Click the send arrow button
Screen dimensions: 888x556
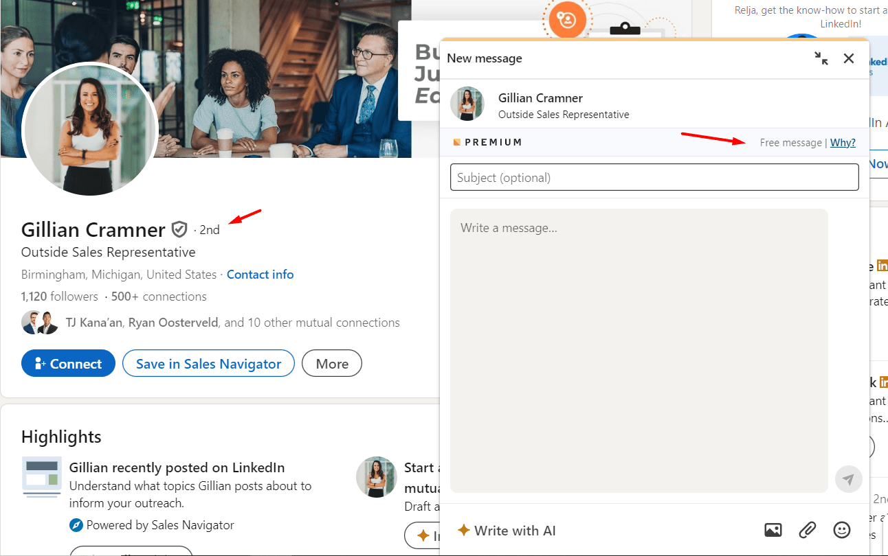coord(849,479)
